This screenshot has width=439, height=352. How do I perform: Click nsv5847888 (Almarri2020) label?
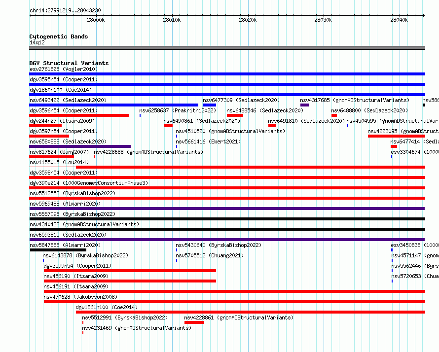coord(65,245)
